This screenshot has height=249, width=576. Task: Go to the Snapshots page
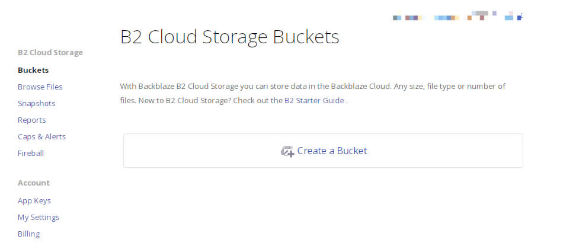tap(36, 103)
